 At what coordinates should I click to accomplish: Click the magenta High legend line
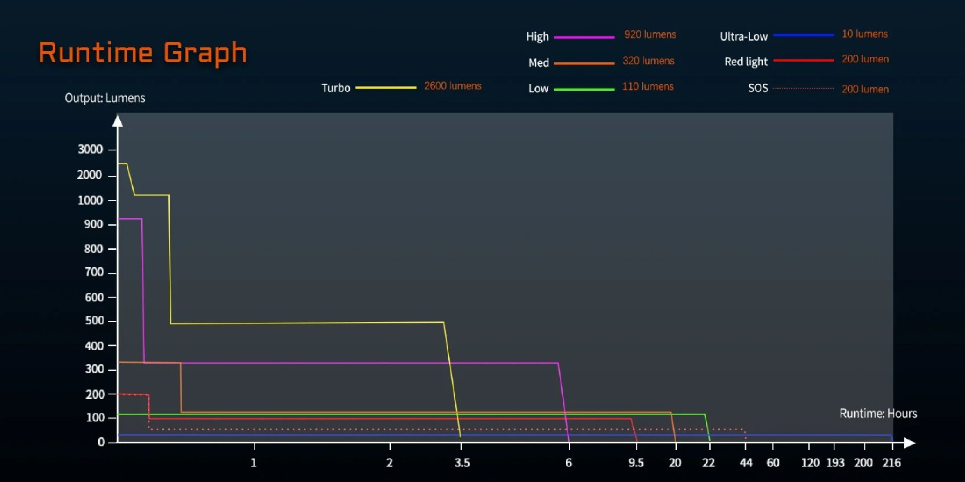click(x=584, y=37)
